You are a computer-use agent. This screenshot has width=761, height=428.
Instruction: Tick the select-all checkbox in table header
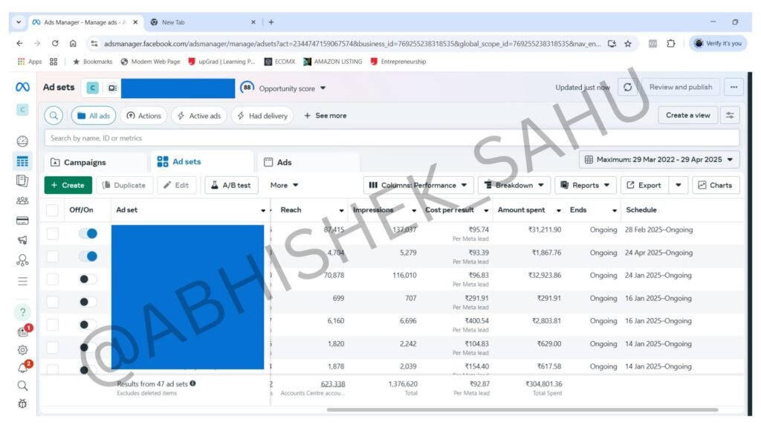52,210
